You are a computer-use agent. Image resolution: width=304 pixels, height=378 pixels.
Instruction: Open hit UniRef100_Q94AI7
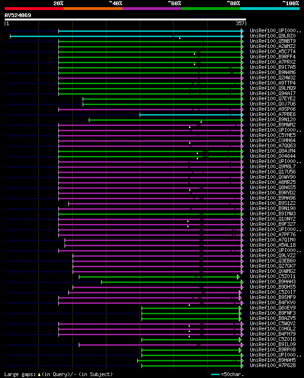273,94
